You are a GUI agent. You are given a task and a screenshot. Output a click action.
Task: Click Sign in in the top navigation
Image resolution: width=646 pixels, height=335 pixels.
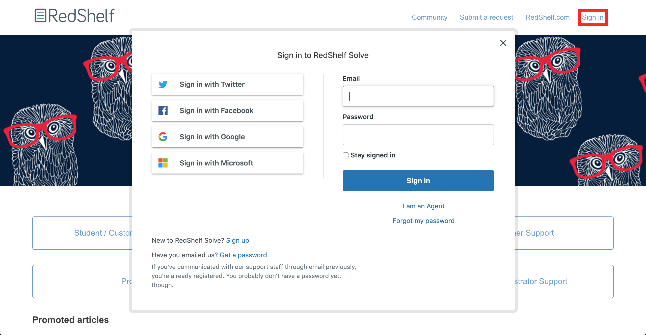pyautogui.click(x=593, y=17)
